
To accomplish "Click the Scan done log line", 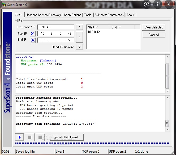I will click(x=41, y=116).
